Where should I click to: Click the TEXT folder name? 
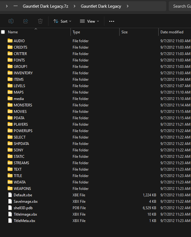click(x=18, y=169)
